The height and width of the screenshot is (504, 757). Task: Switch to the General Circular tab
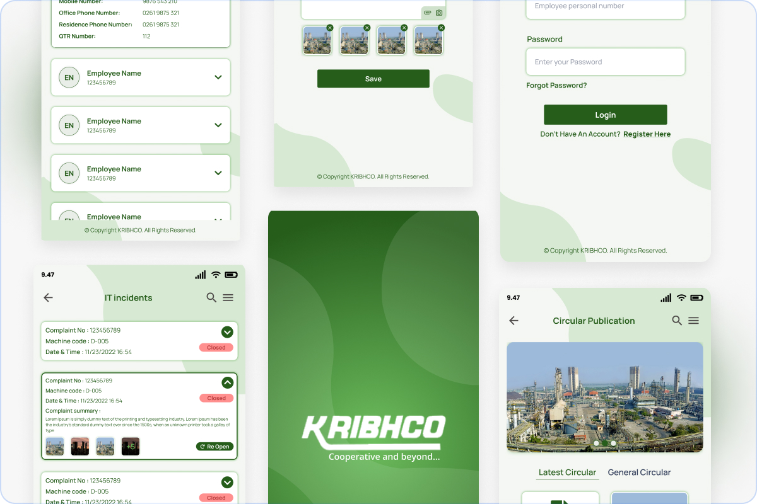639,472
